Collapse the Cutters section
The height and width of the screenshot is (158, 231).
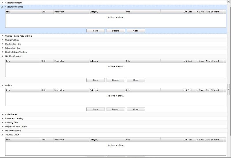(2, 85)
